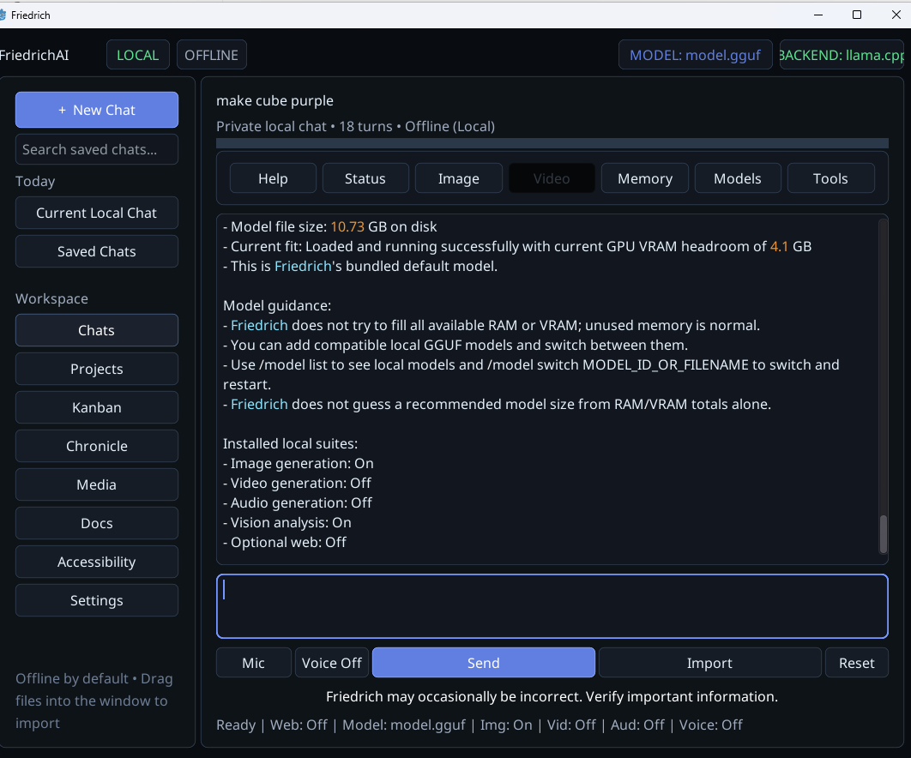Image resolution: width=911 pixels, height=758 pixels.
Task: Click the 'Workspace' section heading
Action: point(51,298)
